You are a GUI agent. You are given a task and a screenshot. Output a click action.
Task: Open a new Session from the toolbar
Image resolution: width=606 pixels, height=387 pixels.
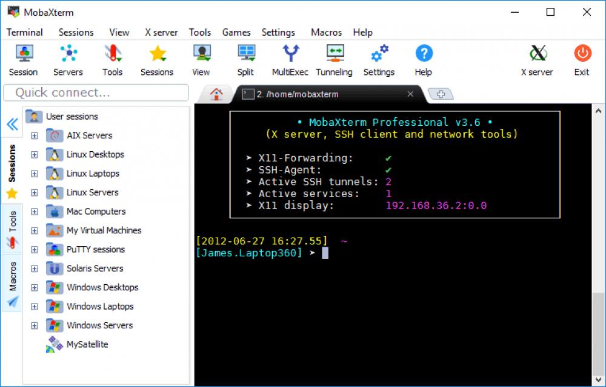pos(23,59)
